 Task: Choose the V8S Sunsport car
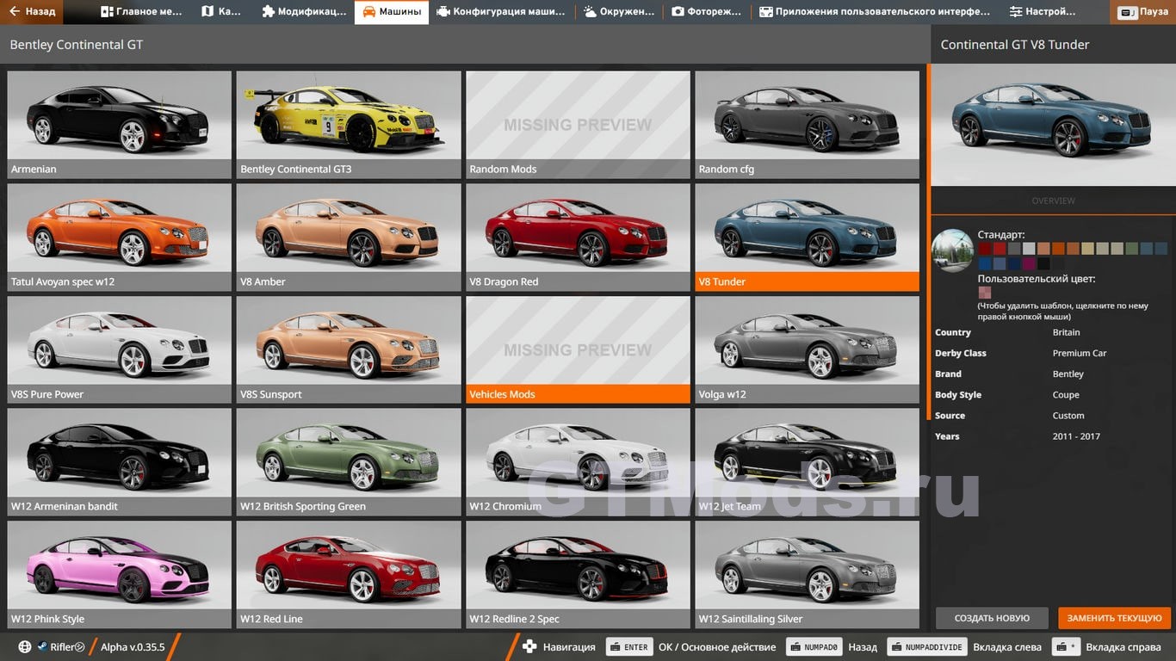(349, 349)
